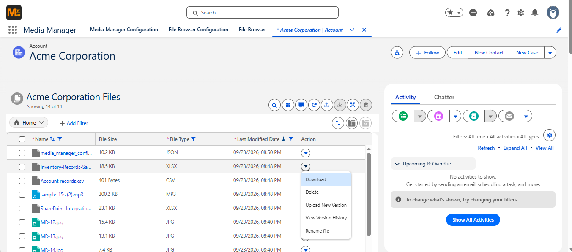Open action dropdown for media_manager_config row
Screen dimensions: 572x252
[x=306, y=153]
